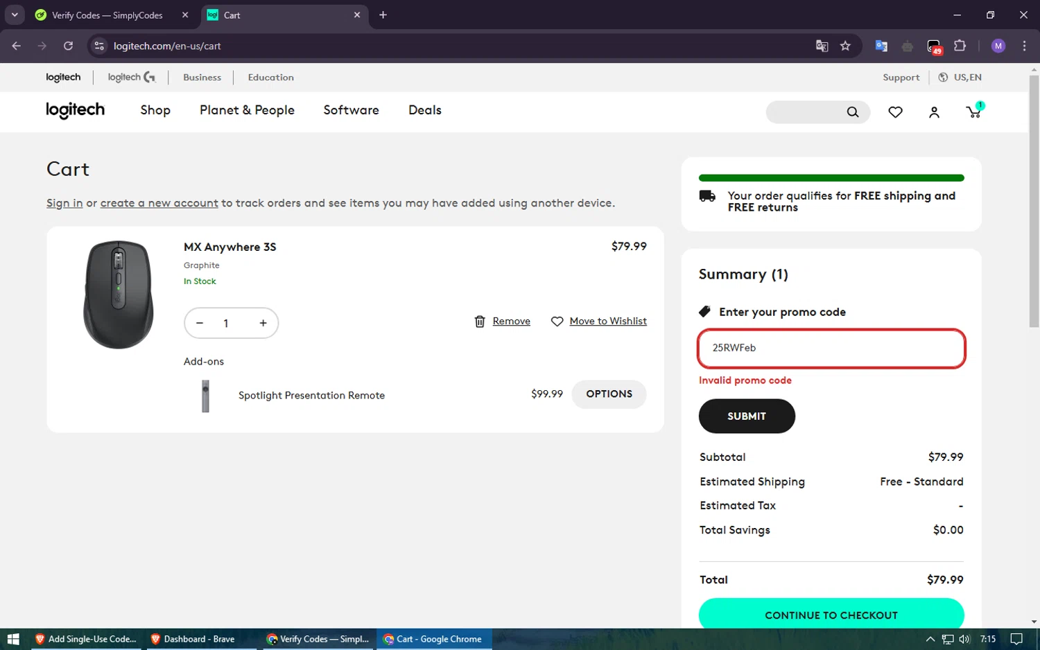1040x650 pixels.
Task: Open the shopping cart icon
Action: (x=974, y=111)
